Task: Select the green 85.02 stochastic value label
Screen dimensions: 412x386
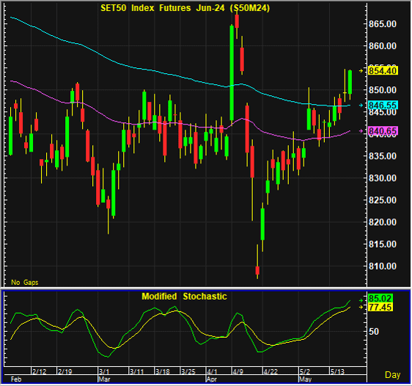Action: pyautogui.click(x=380, y=298)
